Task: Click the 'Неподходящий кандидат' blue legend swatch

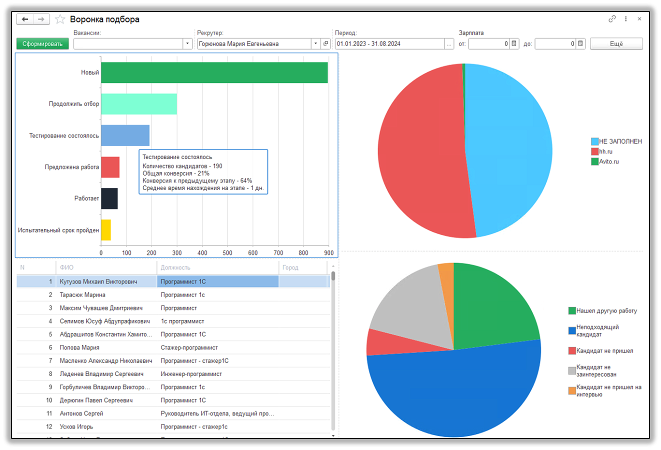Action: coord(572,330)
